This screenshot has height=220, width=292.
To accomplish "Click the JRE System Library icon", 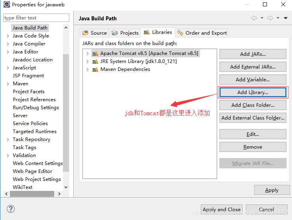I will pyautogui.click(x=95, y=61).
